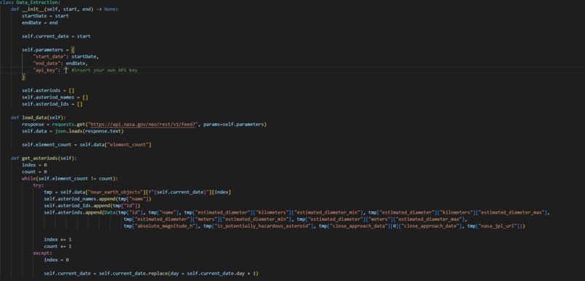Screen dimensions: 585x281
Task: Click the "api_key" dictionary key
Action: 46,70
